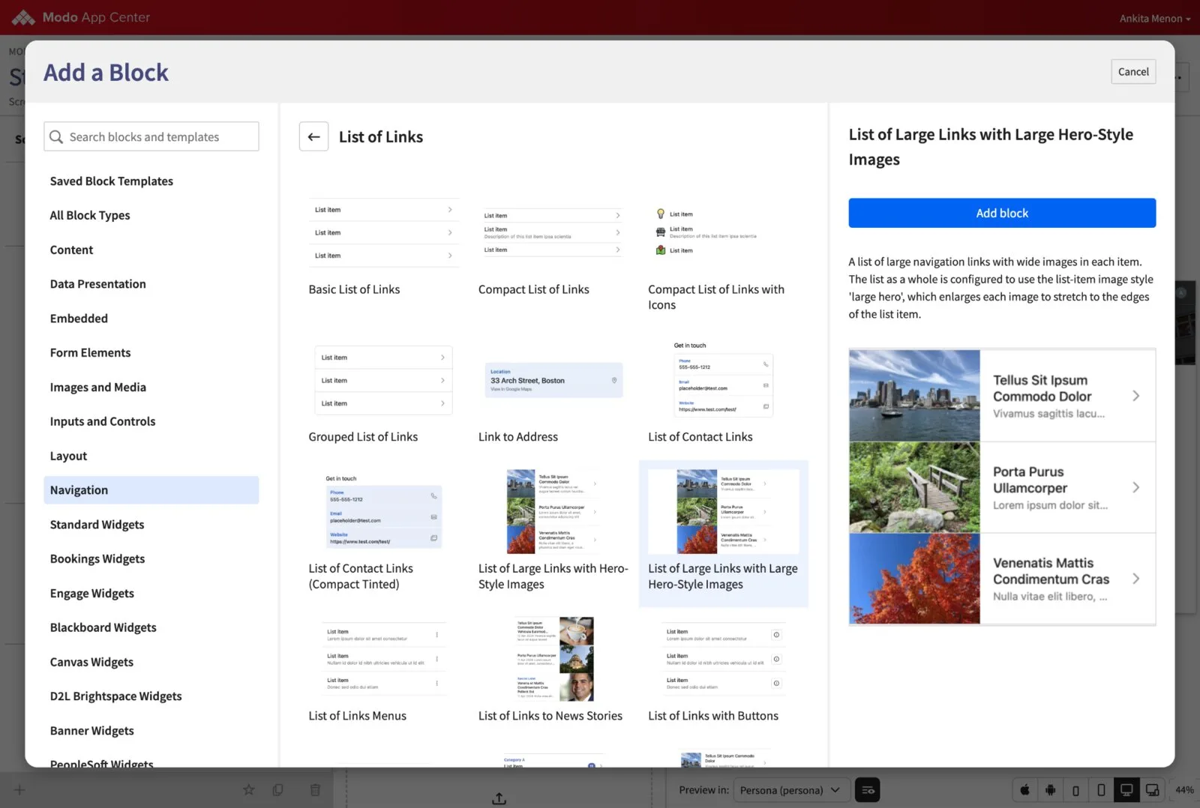Open the Persona (persona) preview dropdown
The image size is (1200, 808).
pyautogui.click(x=791, y=790)
